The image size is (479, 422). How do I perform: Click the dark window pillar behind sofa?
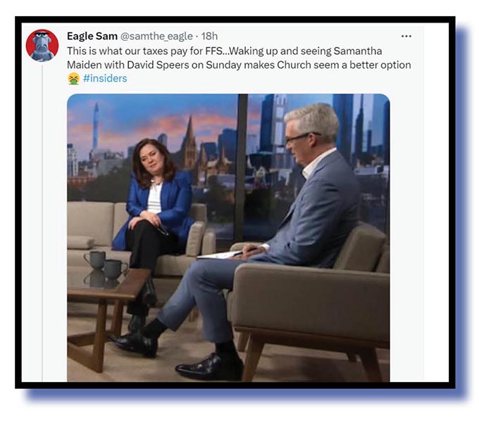tap(242, 167)
